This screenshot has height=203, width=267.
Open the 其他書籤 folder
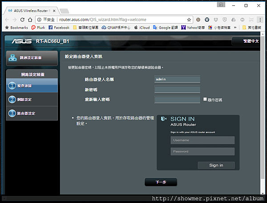point(252,28)
